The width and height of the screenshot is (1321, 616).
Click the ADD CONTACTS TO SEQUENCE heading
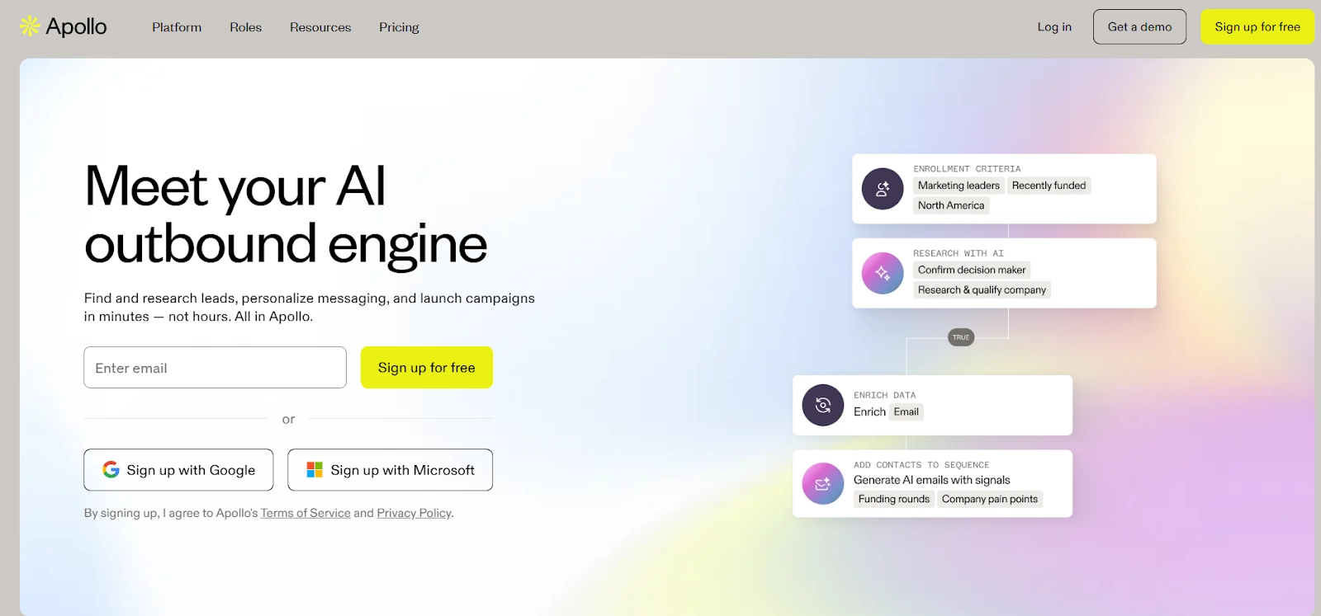pos(921,465)
